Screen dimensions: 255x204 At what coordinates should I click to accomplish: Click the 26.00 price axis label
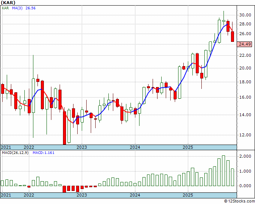click(x=245, y=34)
